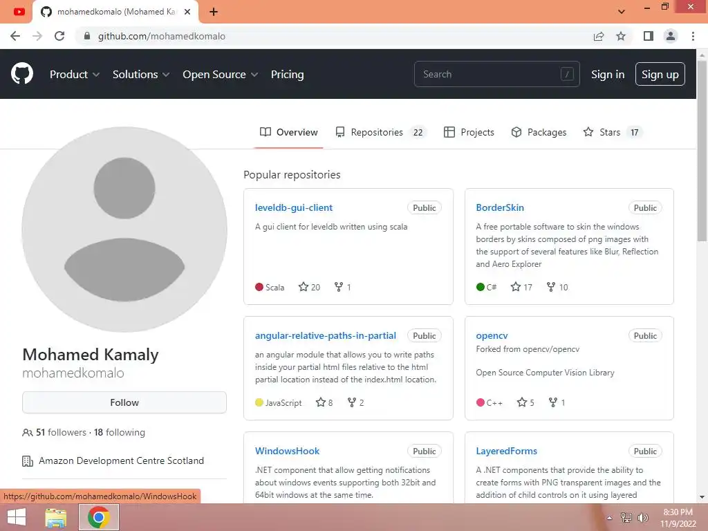Select the Overview tab
Viewport: 708px width, 531px height.
coord(288,132)
